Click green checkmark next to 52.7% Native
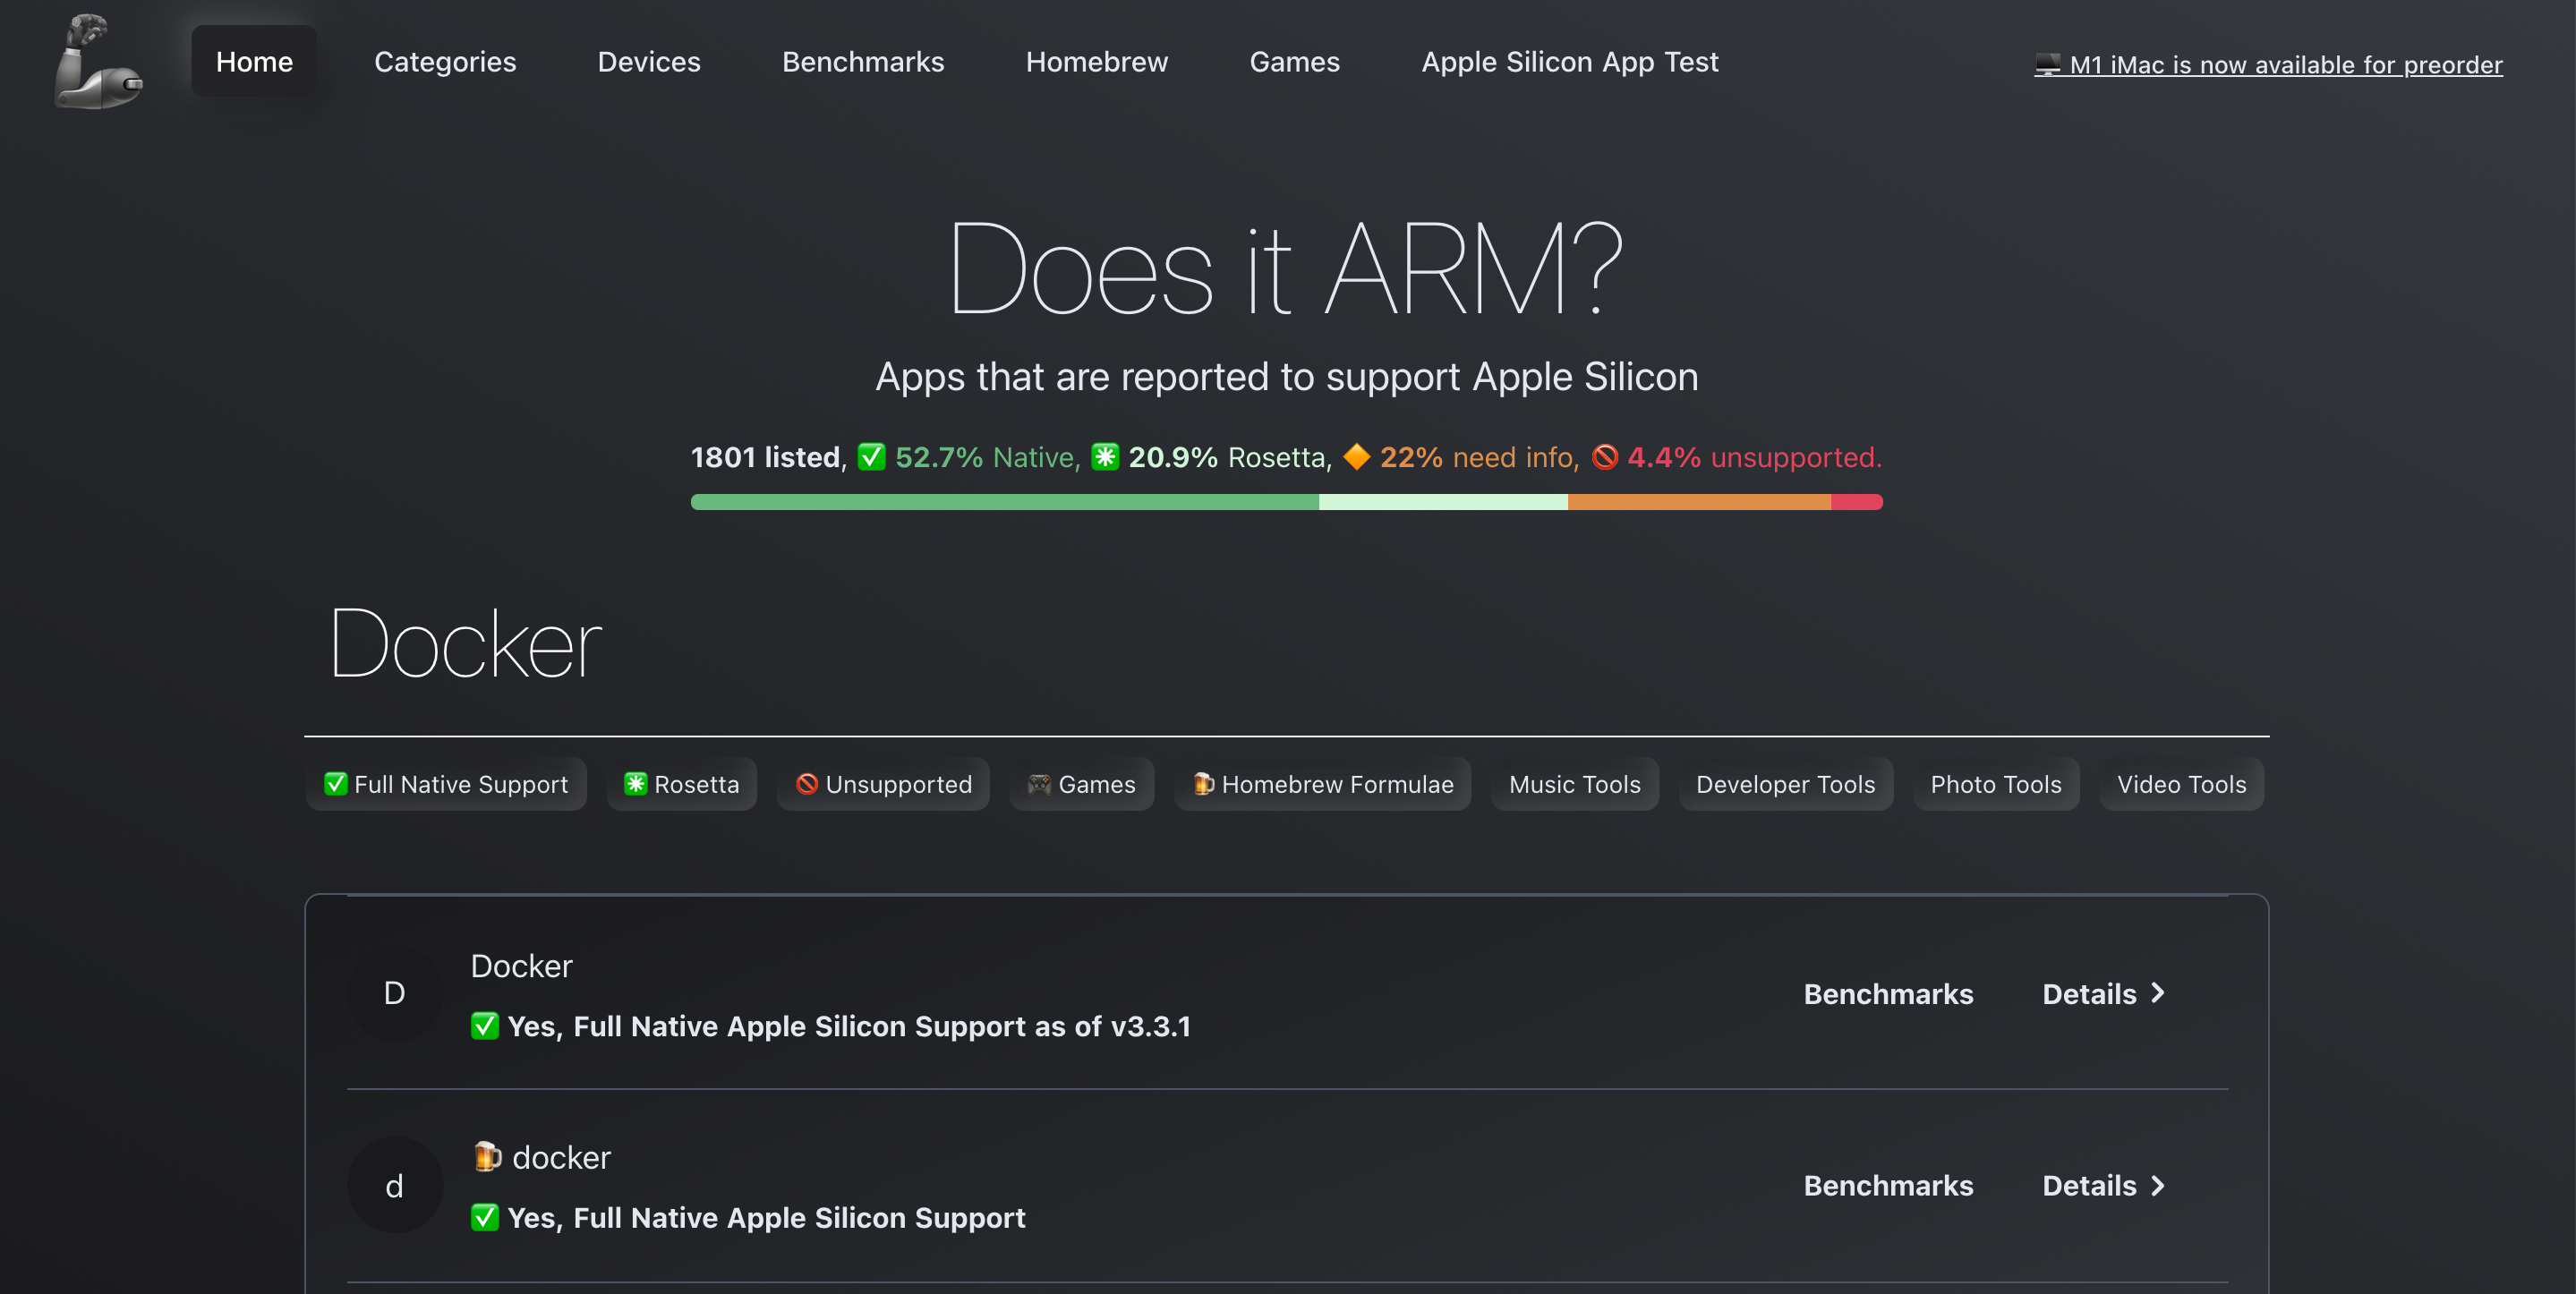The height and width of the screenshot is (1294, 2576). point(871,457)
